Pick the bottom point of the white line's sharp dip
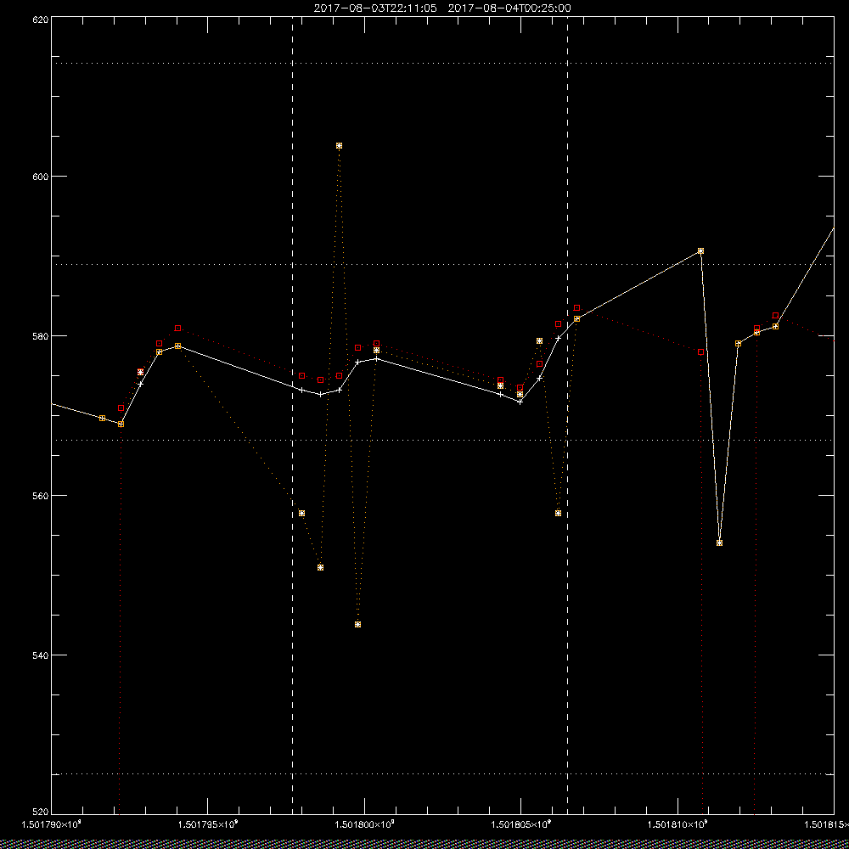 pyautogui.click(x=720, y=543)
